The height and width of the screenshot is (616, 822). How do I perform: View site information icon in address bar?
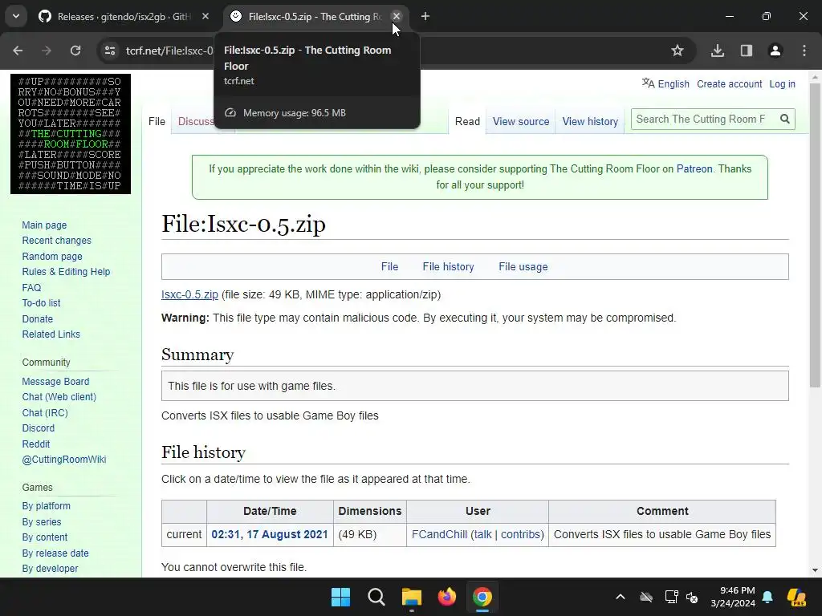[110, 51]
